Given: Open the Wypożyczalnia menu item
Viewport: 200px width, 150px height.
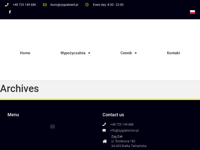Looking at the screenshot, I should tap(73, 53).
